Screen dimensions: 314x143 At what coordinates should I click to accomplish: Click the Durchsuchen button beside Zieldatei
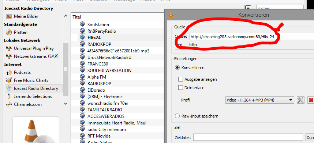(310, 137)
